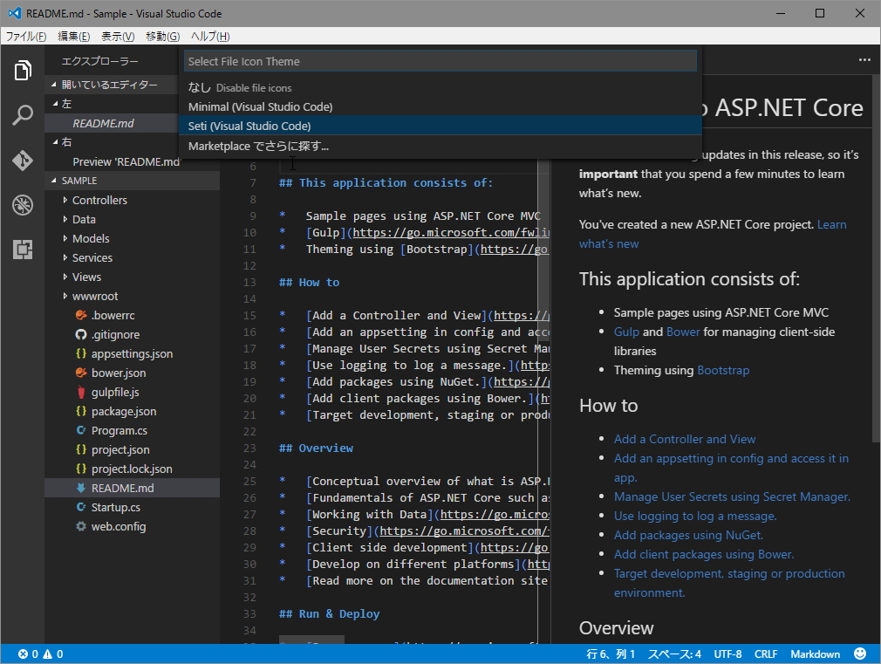The width and height of the screenshot is (881, 664).
Task: Expand the Controllers folder
Action: coord(99,200)
